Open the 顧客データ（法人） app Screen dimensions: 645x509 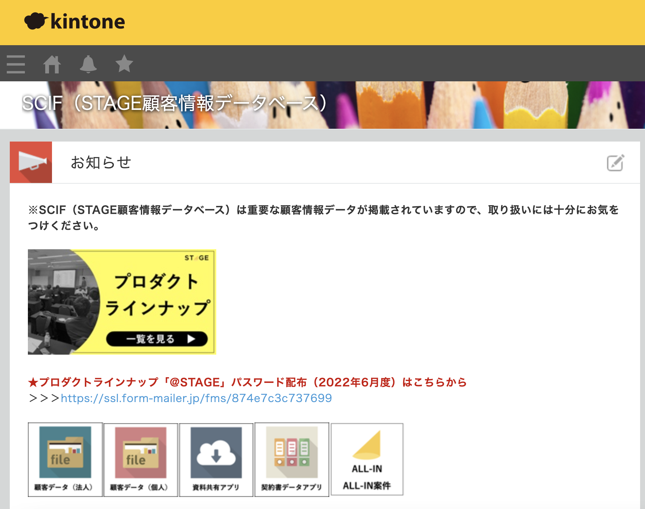(65, 459)
